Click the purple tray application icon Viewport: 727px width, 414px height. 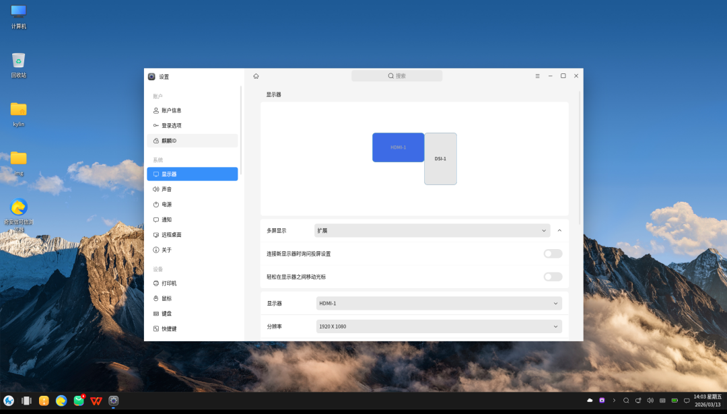tap(602, 400)
